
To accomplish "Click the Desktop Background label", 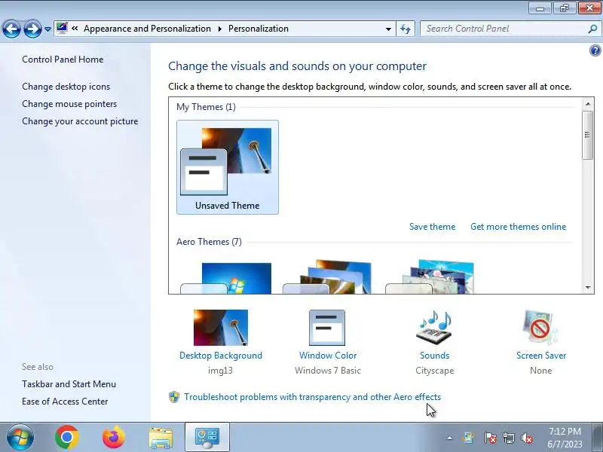I will (x=221, y=356).
